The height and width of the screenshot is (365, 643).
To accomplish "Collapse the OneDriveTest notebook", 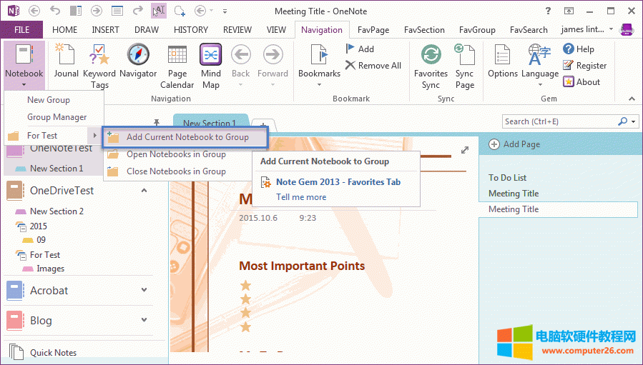I will click(144, 191).
